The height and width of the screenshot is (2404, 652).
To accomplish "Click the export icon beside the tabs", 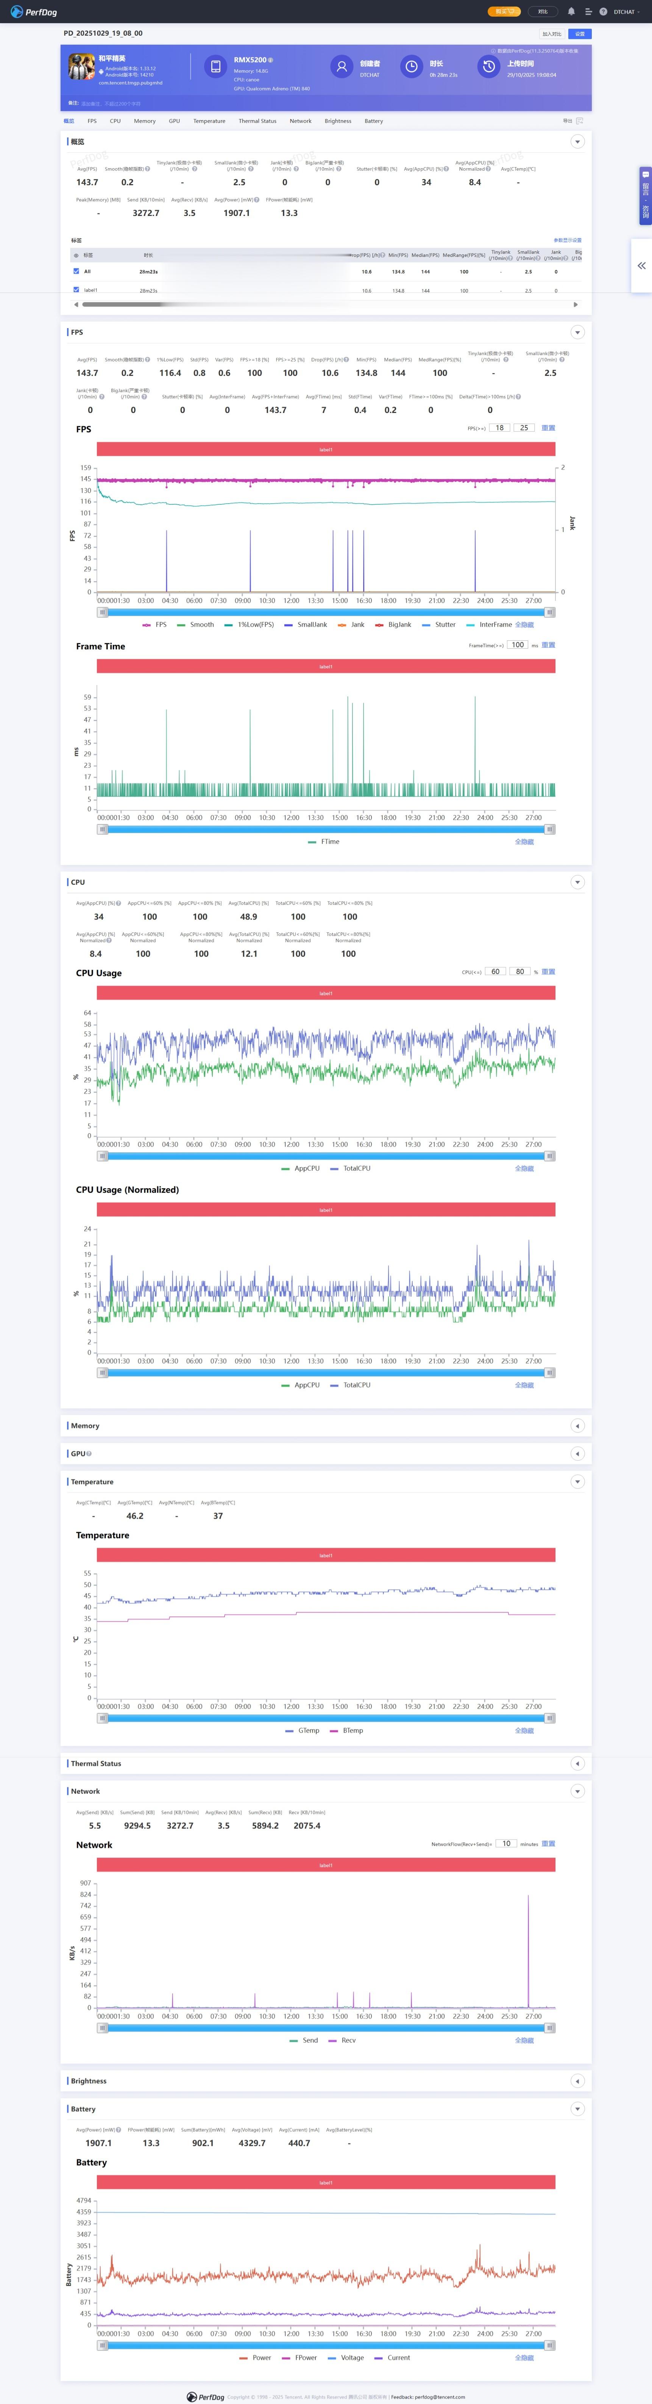I will click(x=579, y=120).
